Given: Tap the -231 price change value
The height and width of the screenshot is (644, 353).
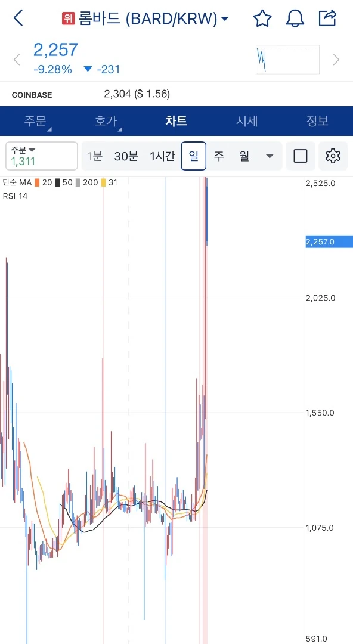Looking at the screenshot, I should point(109,69).
